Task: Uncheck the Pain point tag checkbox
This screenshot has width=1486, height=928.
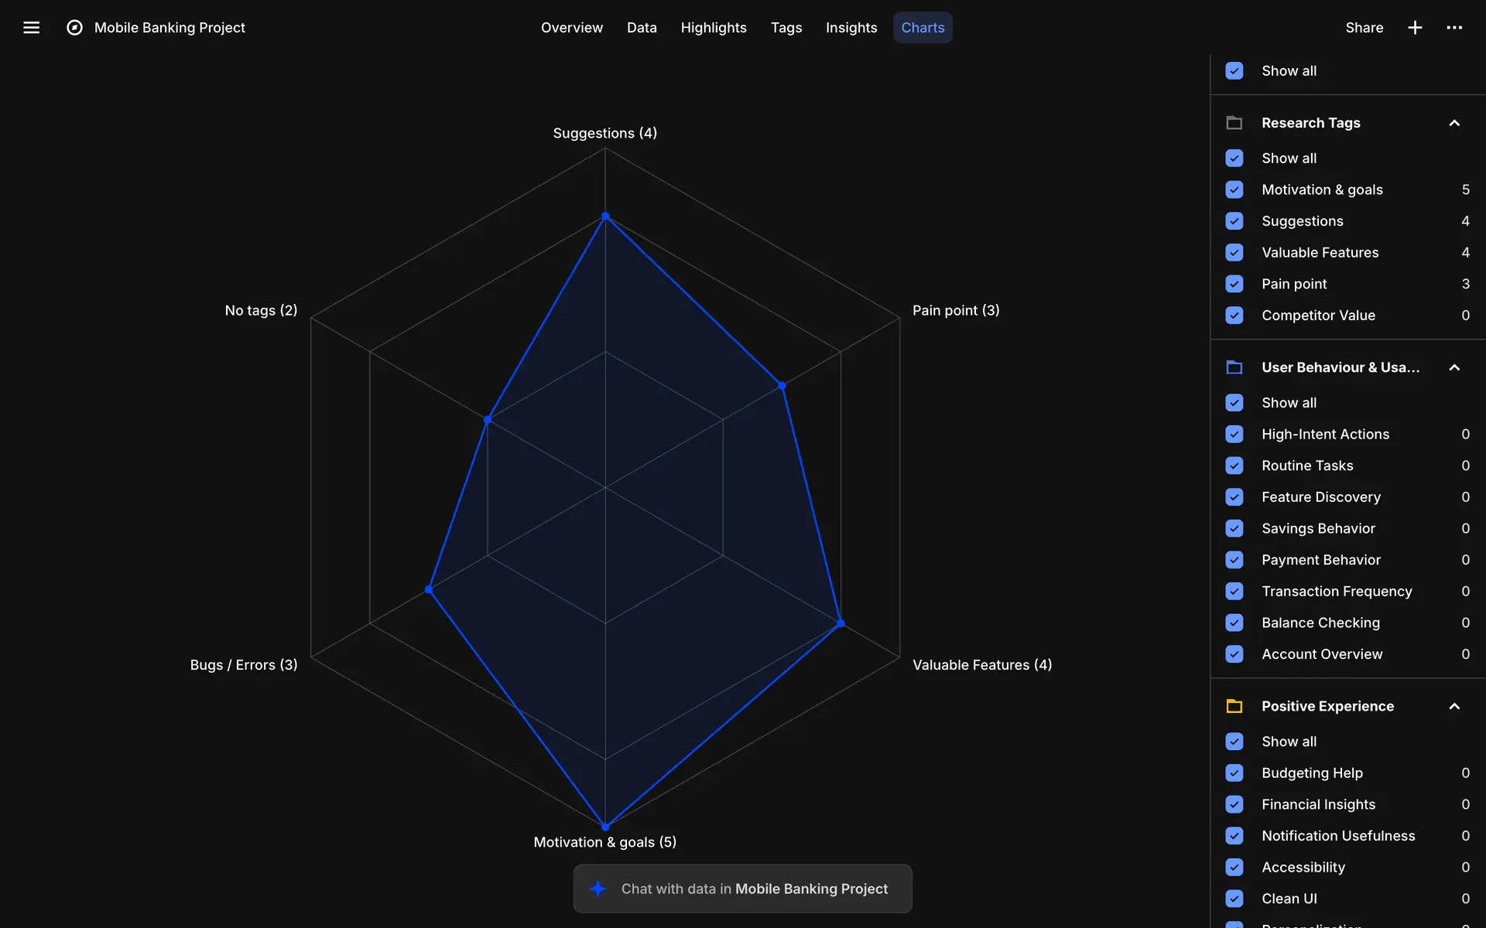Action: click(x=1234, y=284)
